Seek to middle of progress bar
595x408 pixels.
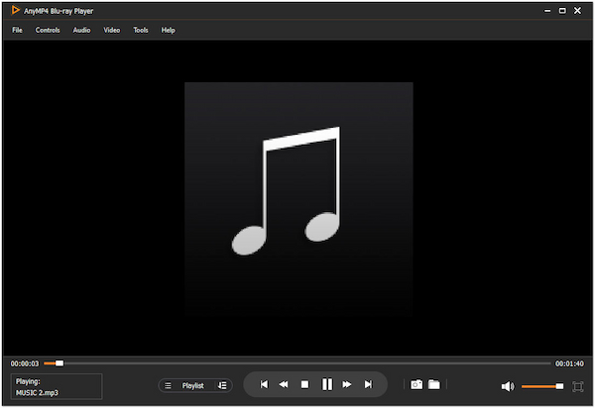(297, 363)
